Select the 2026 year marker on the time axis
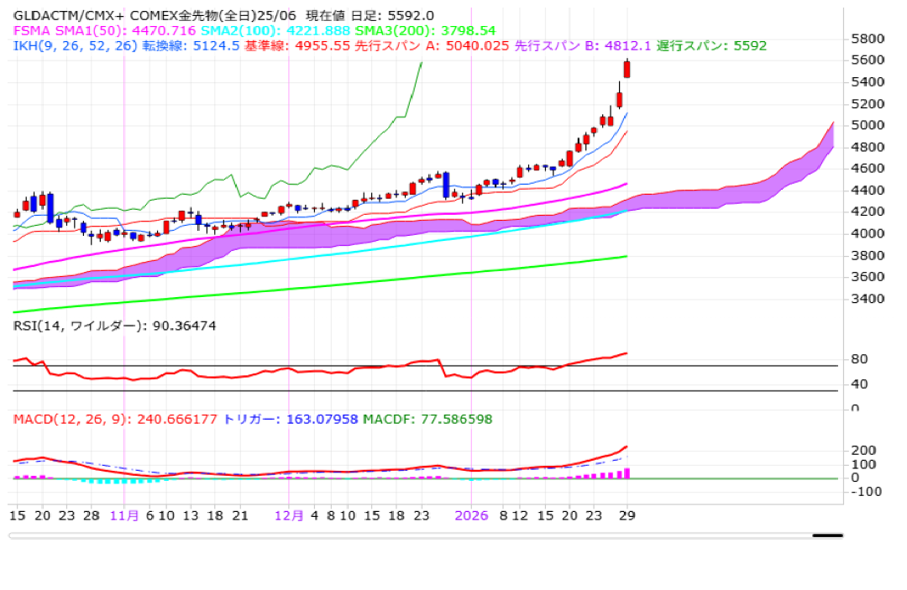The height and width of the screenshot is (590, 907). click(x=471, y=515)
